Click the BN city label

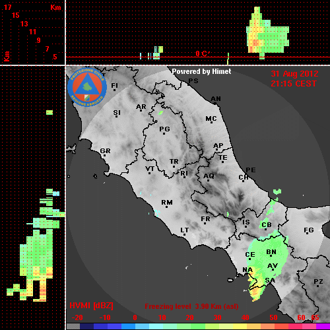(x=271, y=252)
